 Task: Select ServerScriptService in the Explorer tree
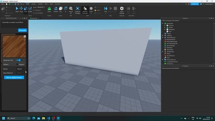172,44
